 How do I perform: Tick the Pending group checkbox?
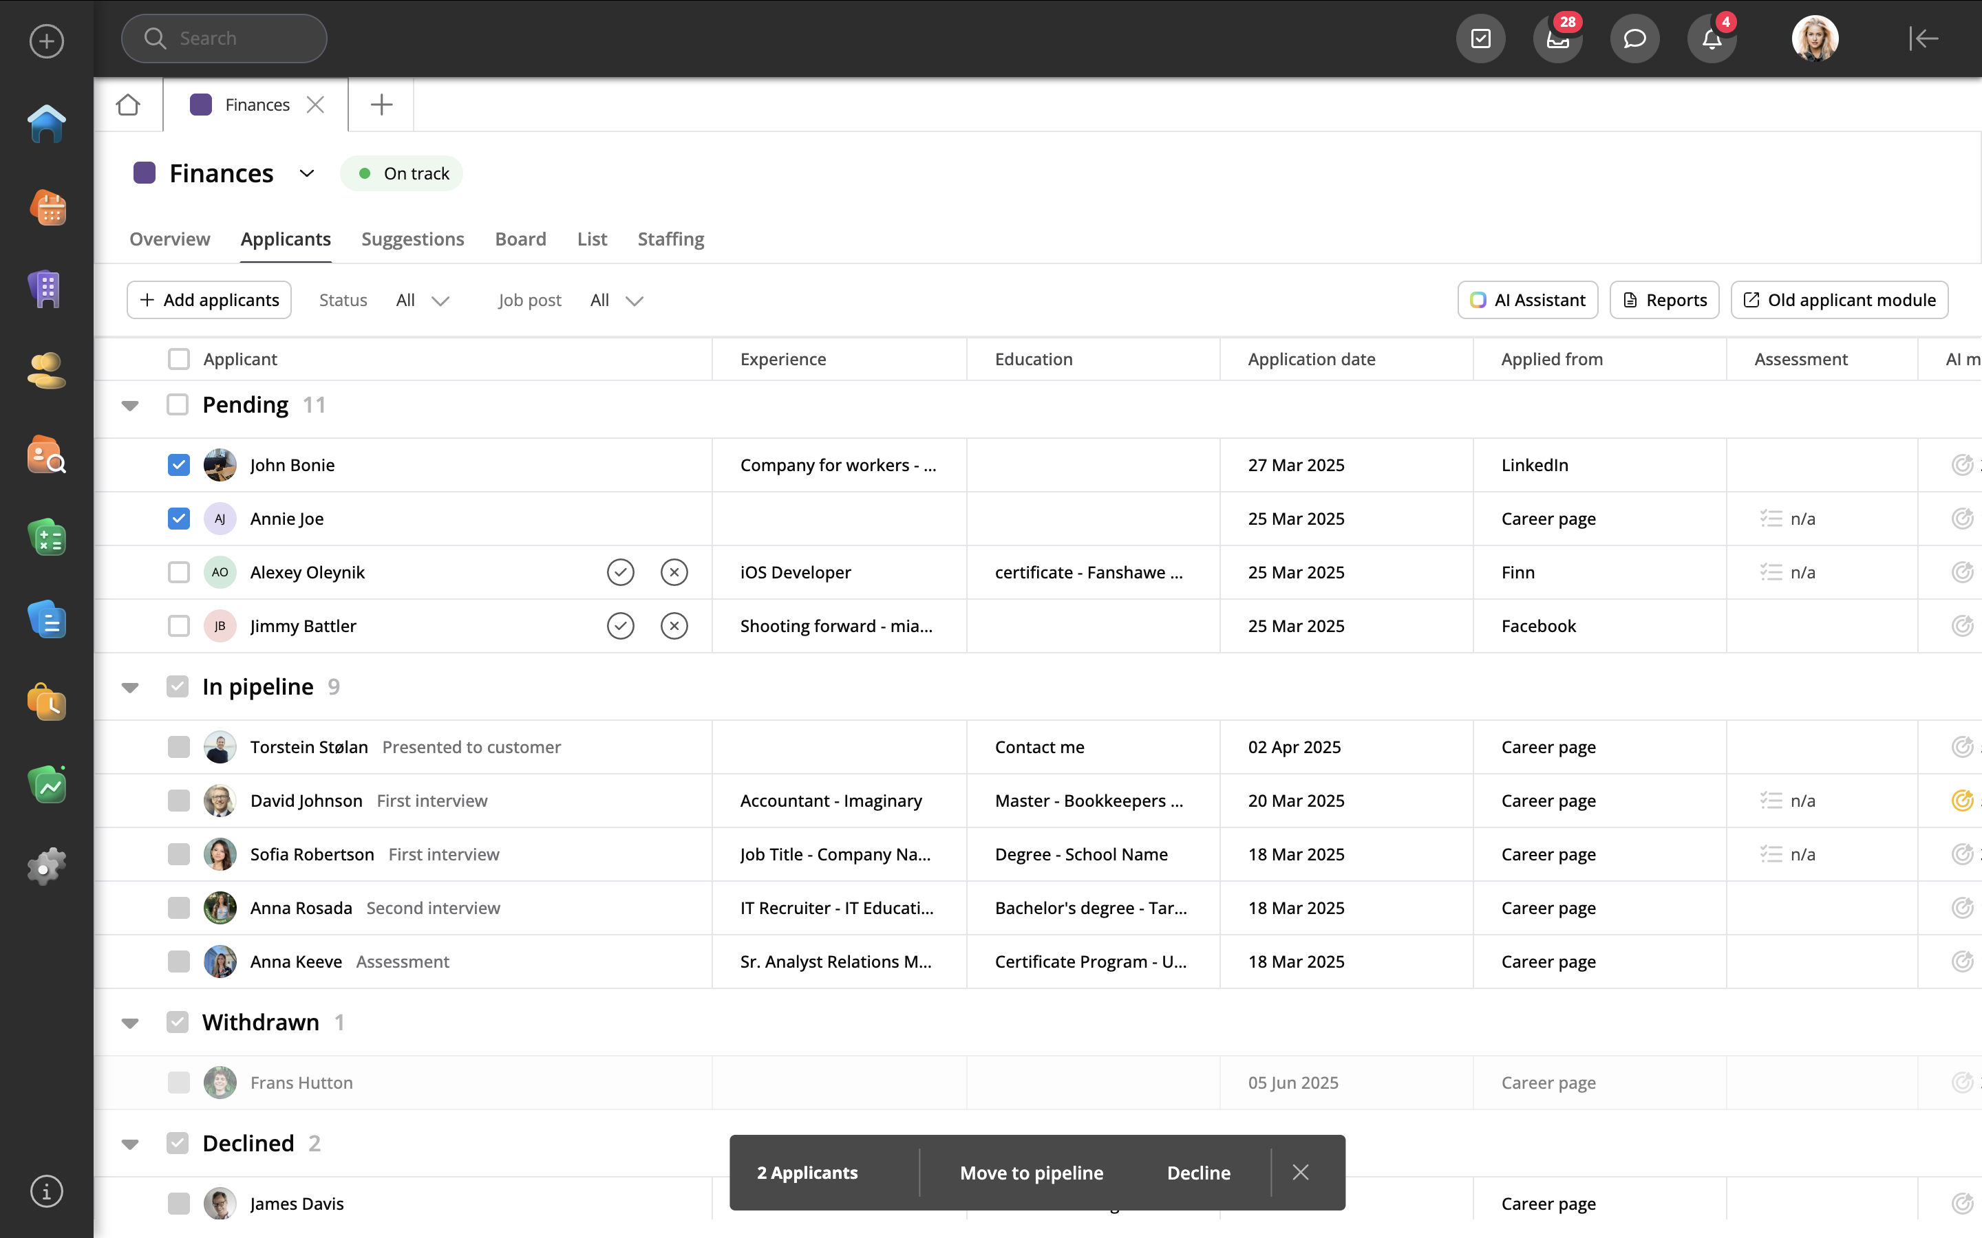[x=178, y=404]
